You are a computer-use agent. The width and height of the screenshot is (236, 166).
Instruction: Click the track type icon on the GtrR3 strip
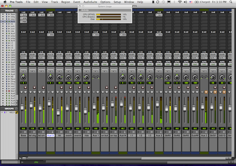pyautogui.click(x=188, y=132)
